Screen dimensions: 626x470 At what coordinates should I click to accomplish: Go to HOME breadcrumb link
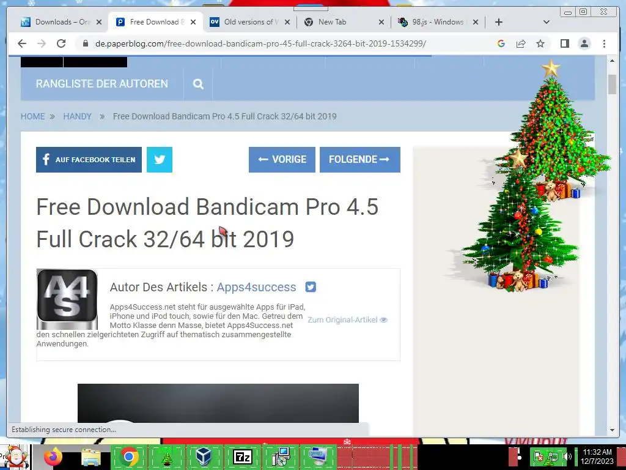point(33,116)
